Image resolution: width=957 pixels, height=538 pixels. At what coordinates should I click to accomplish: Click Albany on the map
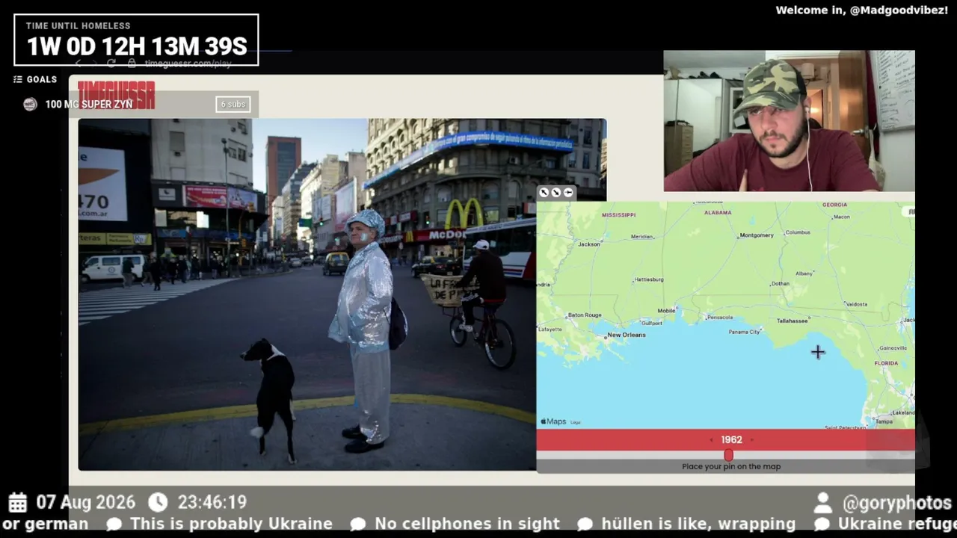tap(804, 273)
